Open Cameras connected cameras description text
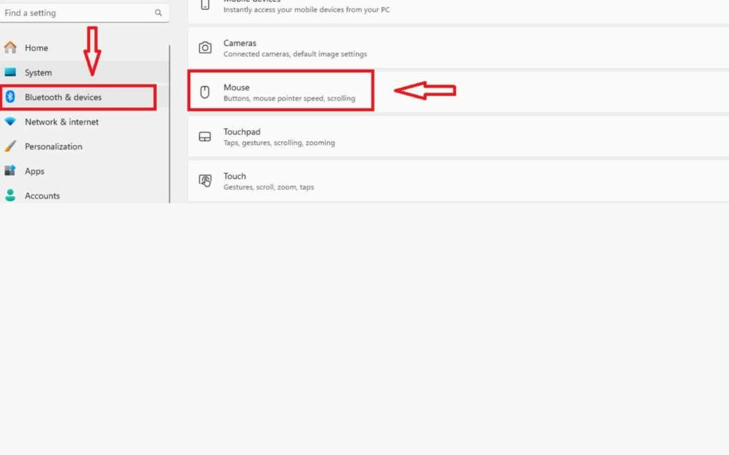This screenshot has width=729, height=455. pyautogui.click(x=294, y=54)
